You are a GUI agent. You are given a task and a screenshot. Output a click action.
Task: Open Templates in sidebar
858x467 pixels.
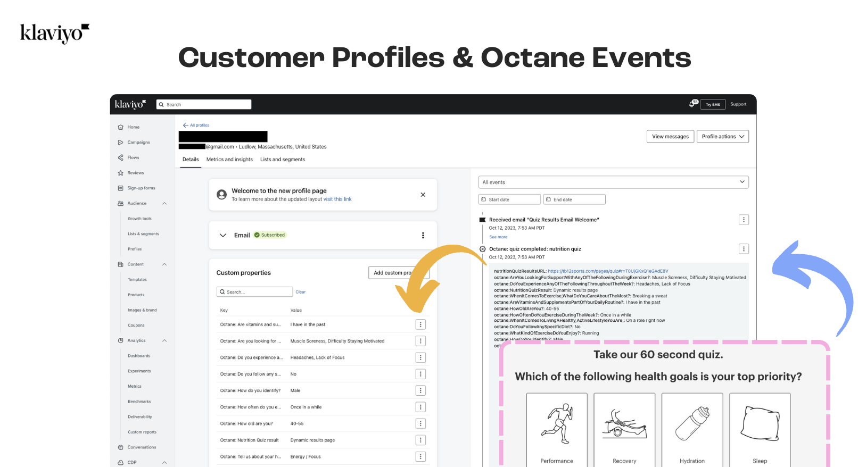click(x=137, y=280)
